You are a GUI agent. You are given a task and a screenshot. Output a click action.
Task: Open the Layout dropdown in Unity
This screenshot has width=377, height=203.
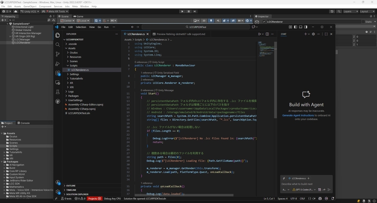point(367,11)
